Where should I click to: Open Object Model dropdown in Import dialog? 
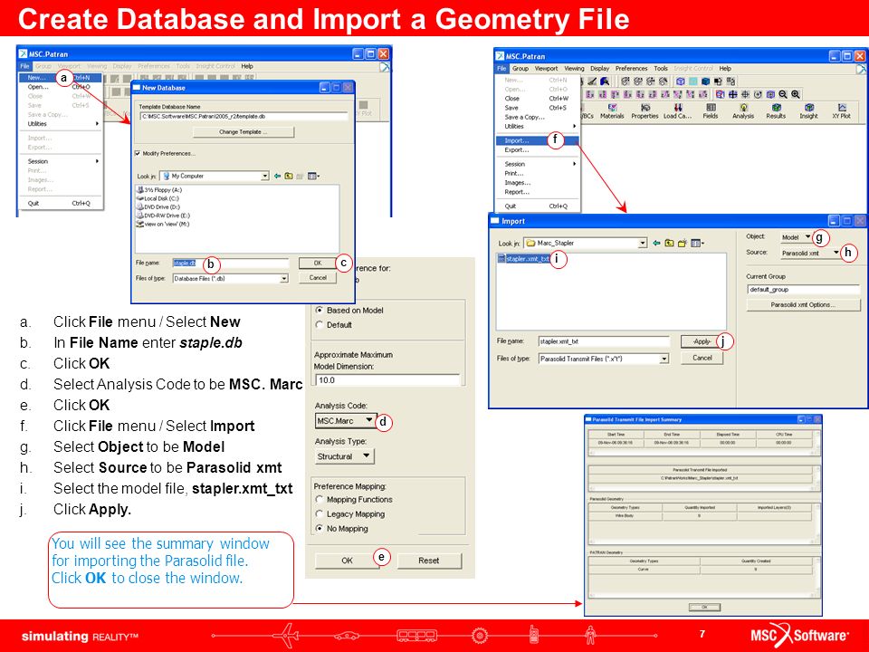[796, 237]
